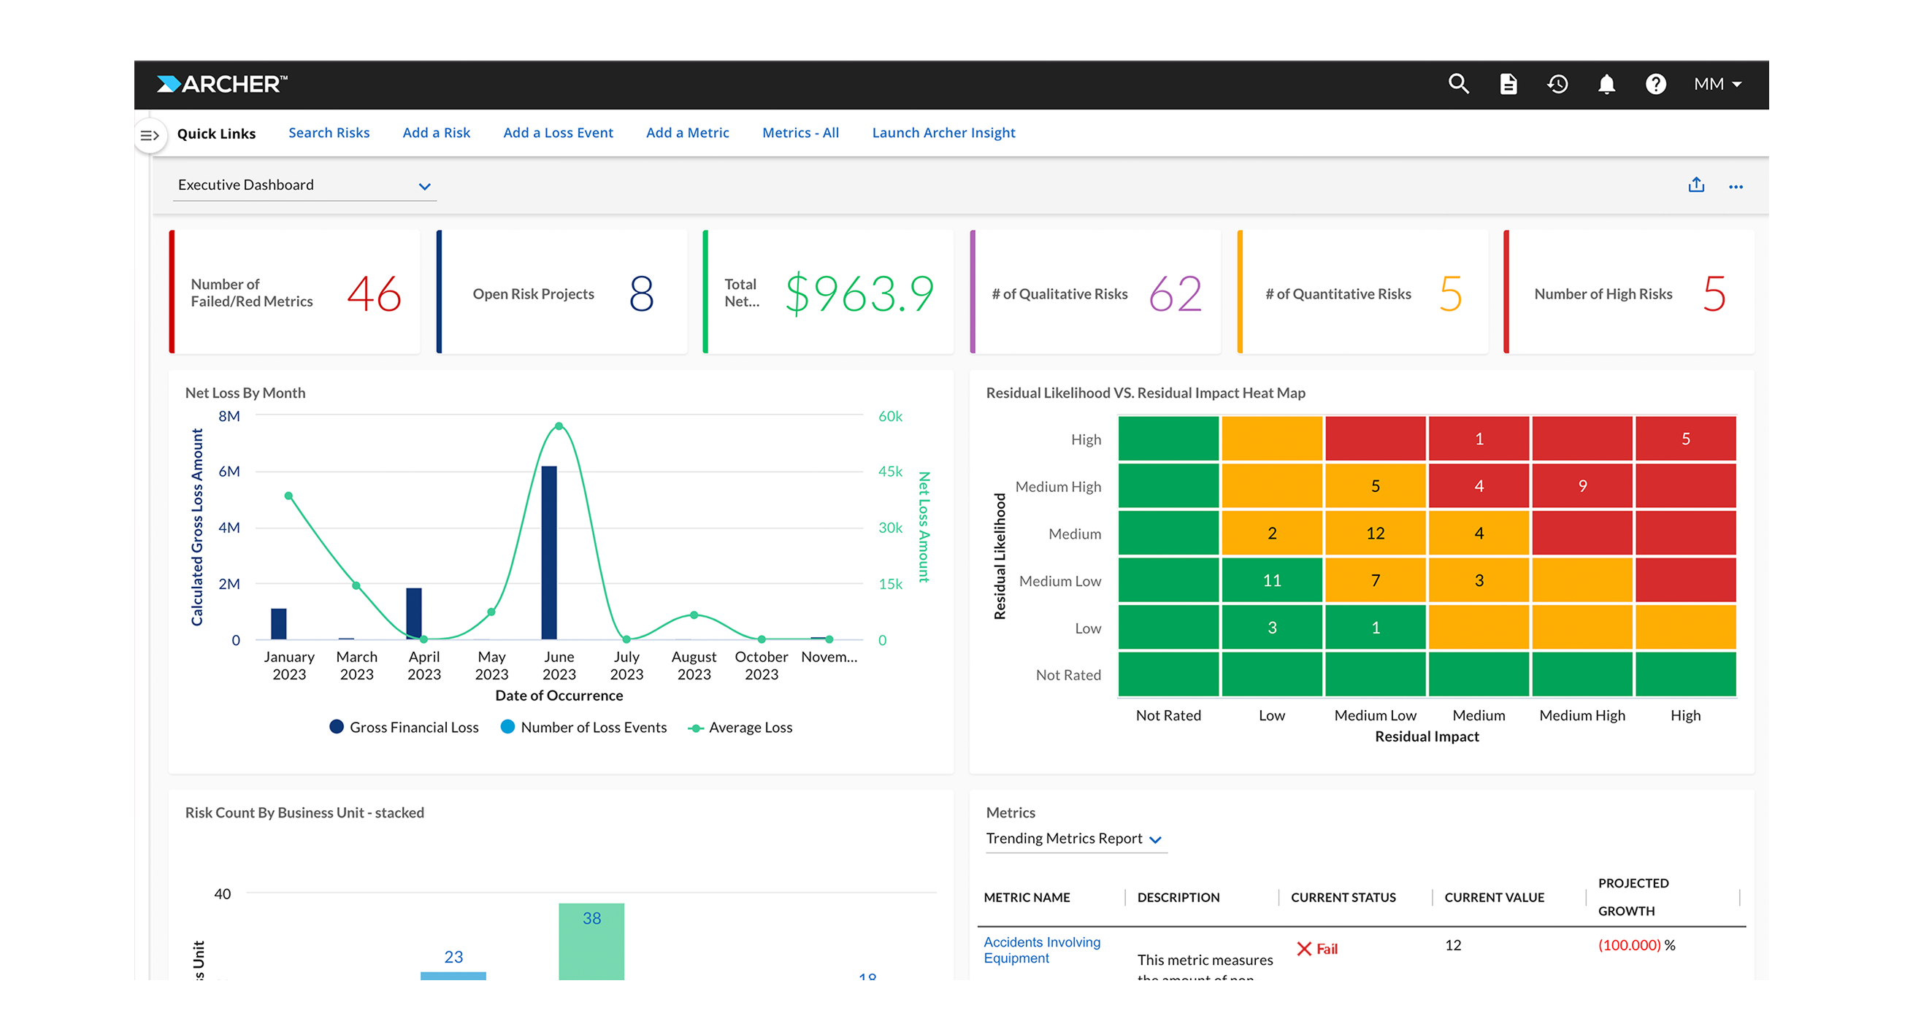Open Accidents Involving Equipment metric link
1913x1024 pixels.
click(x=1042, y=950)
